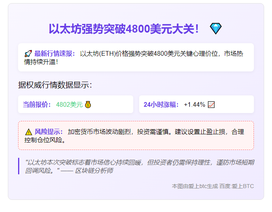Image resolution: width=272 pixels, height=212 pixels.
Task: Click the attribution 区块链分析师
Action: point(94,171)
